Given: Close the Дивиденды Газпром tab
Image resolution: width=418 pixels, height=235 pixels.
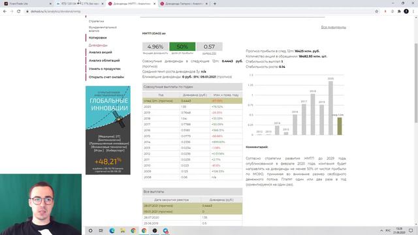Looking at the screenshot, I should [x=206, y=4].
